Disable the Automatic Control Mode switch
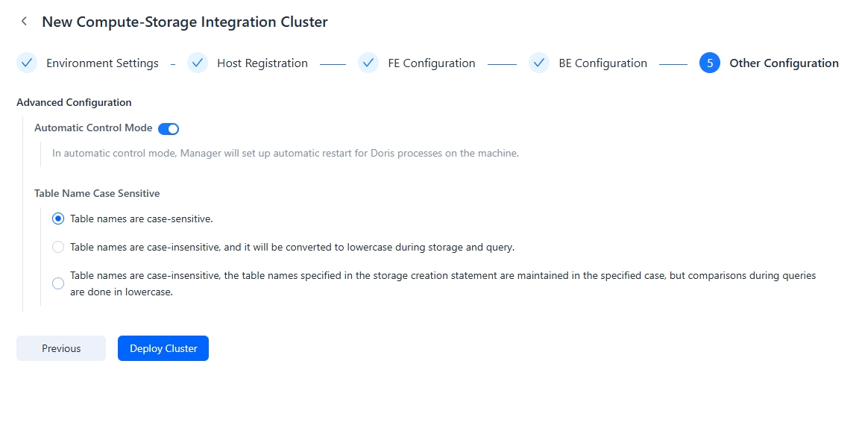This screenshot has width=856, height=440. coord(169,128)
